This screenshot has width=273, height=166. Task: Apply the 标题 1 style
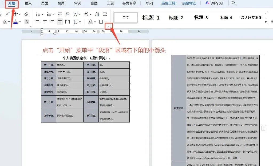[151, 18]
